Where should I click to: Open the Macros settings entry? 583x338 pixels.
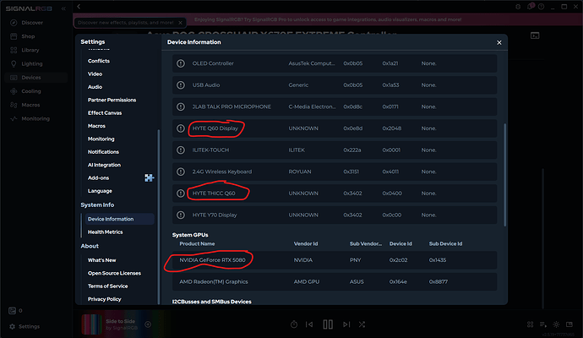pyautogui.click(x=96, y=126)
